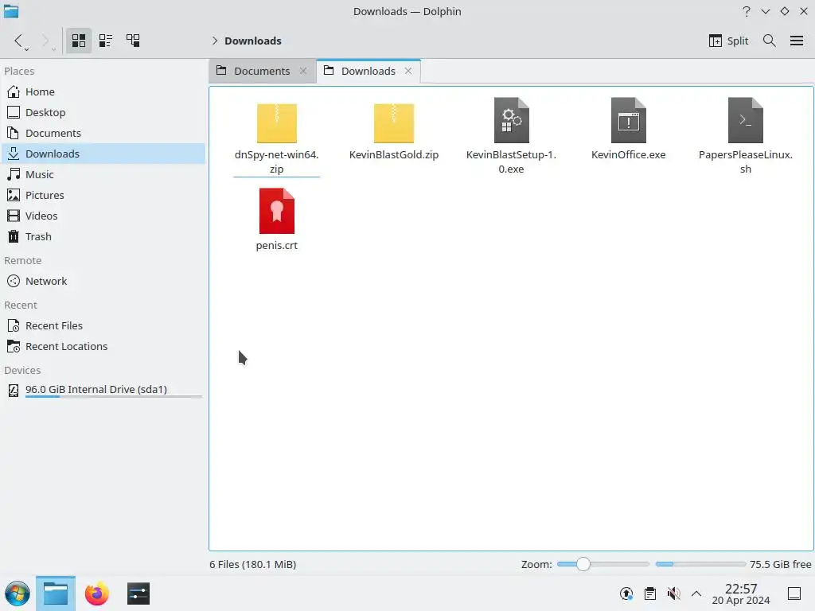Select the KevinOffice.exe file icon
Viewport: 815px width, 611px height.
coord(629,121)
